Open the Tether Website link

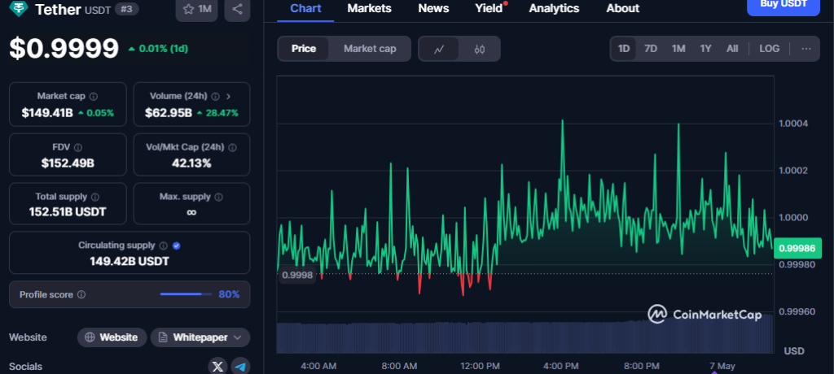[112, 337]
